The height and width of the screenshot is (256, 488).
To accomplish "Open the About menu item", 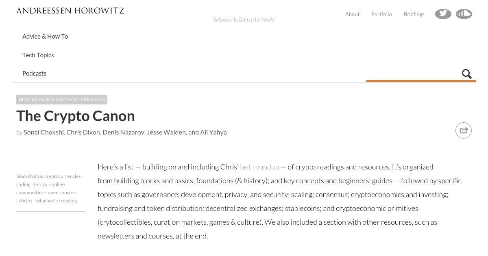I will (352, 14).
